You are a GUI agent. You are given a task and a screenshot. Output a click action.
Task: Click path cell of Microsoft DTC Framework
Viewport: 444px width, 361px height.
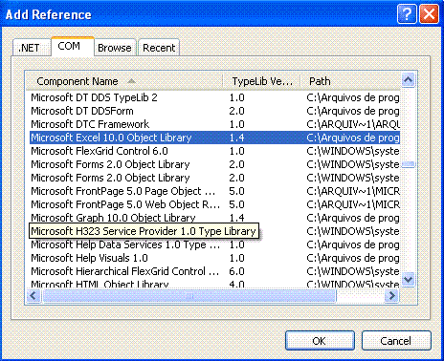(353, 124)
